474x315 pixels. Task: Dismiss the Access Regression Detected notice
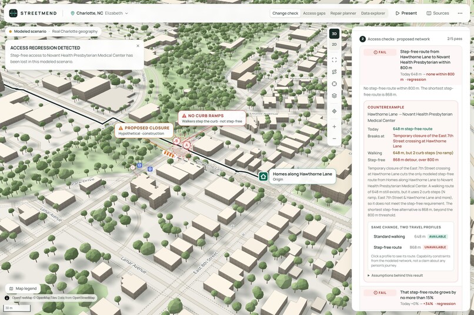(138, 46)
